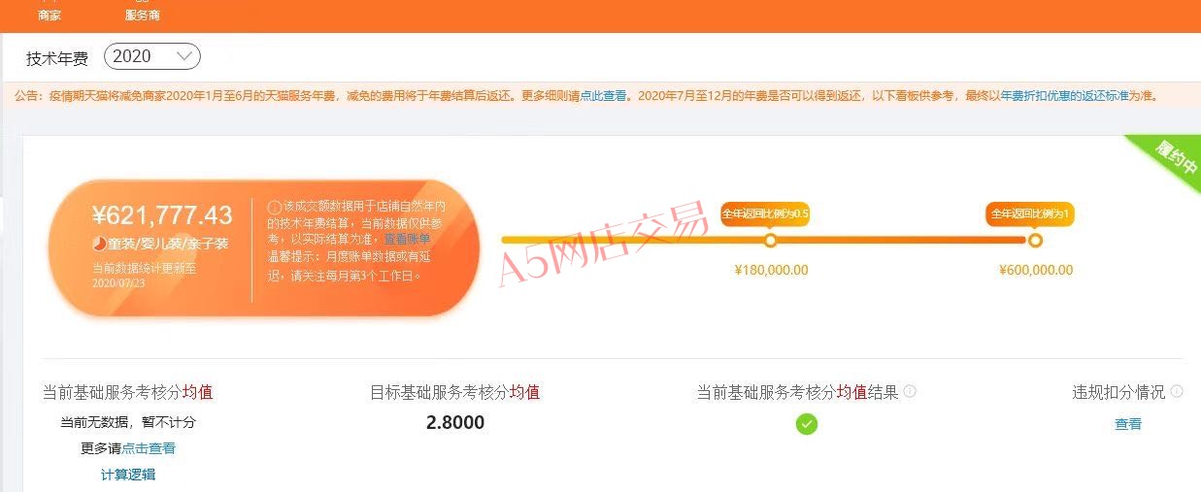Select the ¥180,000.00 progress milestone marker
The height and width of the screenshot is (492, 1201).
click(771, 241)
